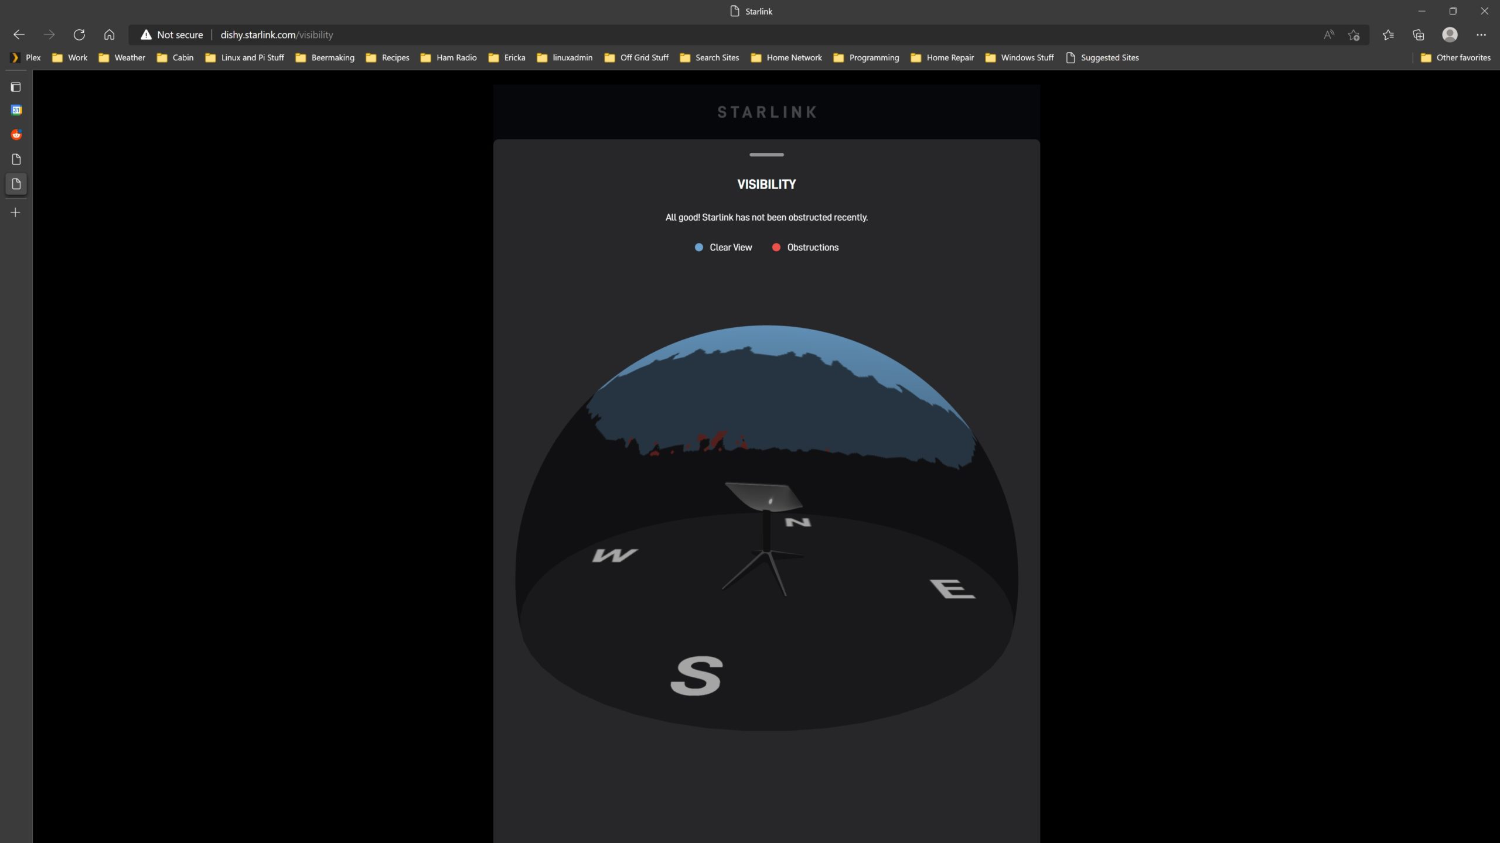Viewport: 1500px width, 843px height.
Task: Open Read Aloud icon in address bar
Action: tap(1329, 35)
